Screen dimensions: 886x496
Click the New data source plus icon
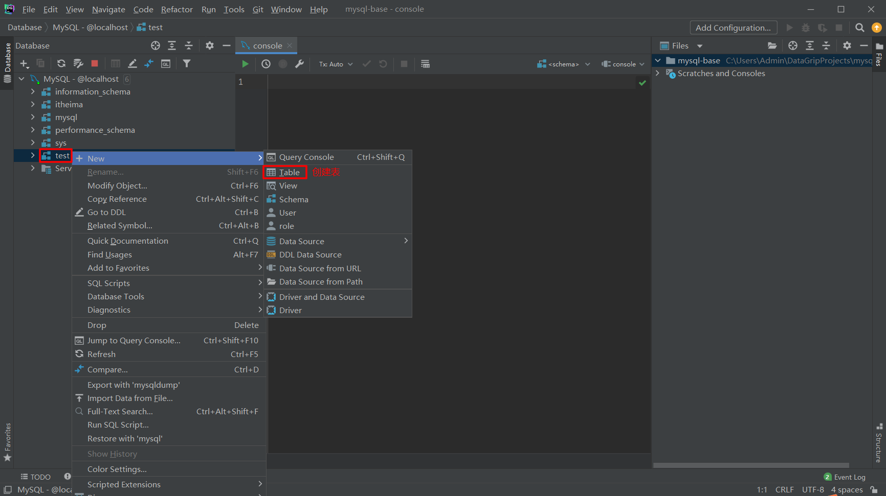pyautogui.click(x=24, y=64)
